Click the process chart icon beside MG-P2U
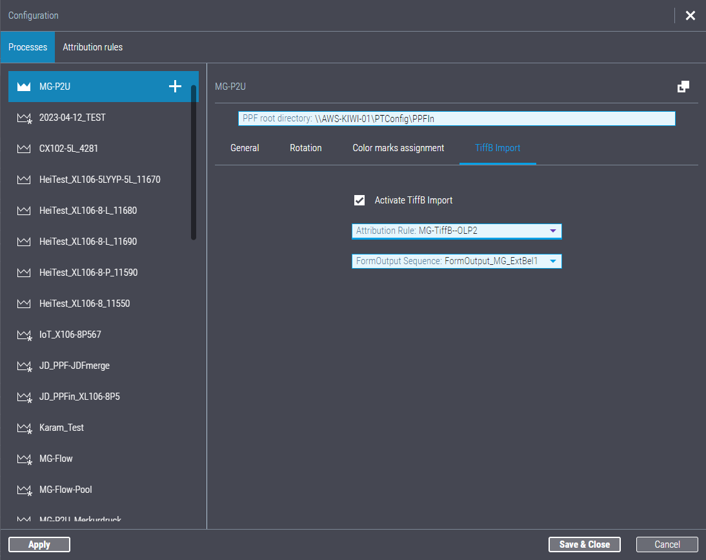706x560 pixels. (x=23, y=86)
